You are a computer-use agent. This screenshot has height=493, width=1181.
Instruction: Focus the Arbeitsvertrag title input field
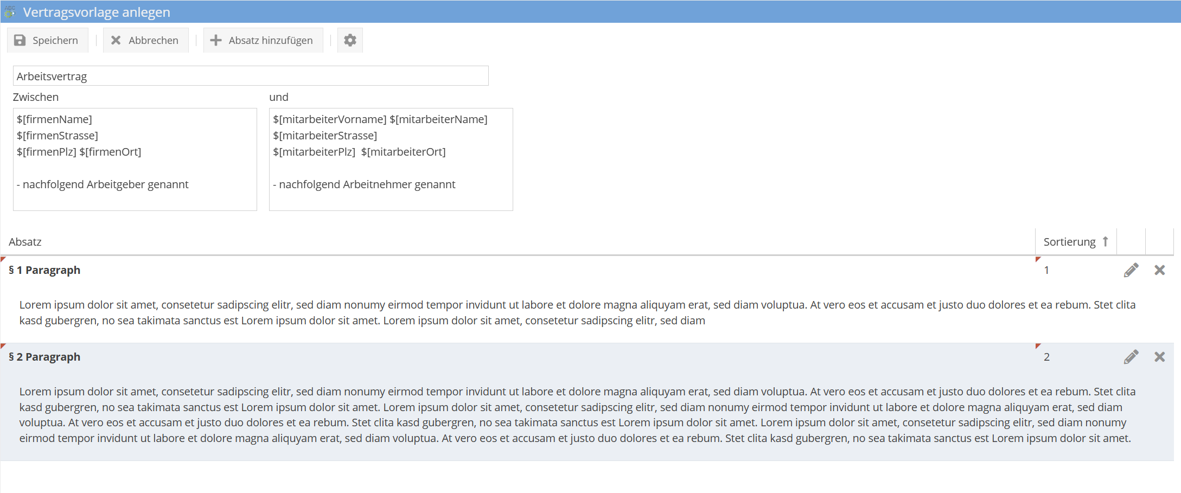coord(250,76)
